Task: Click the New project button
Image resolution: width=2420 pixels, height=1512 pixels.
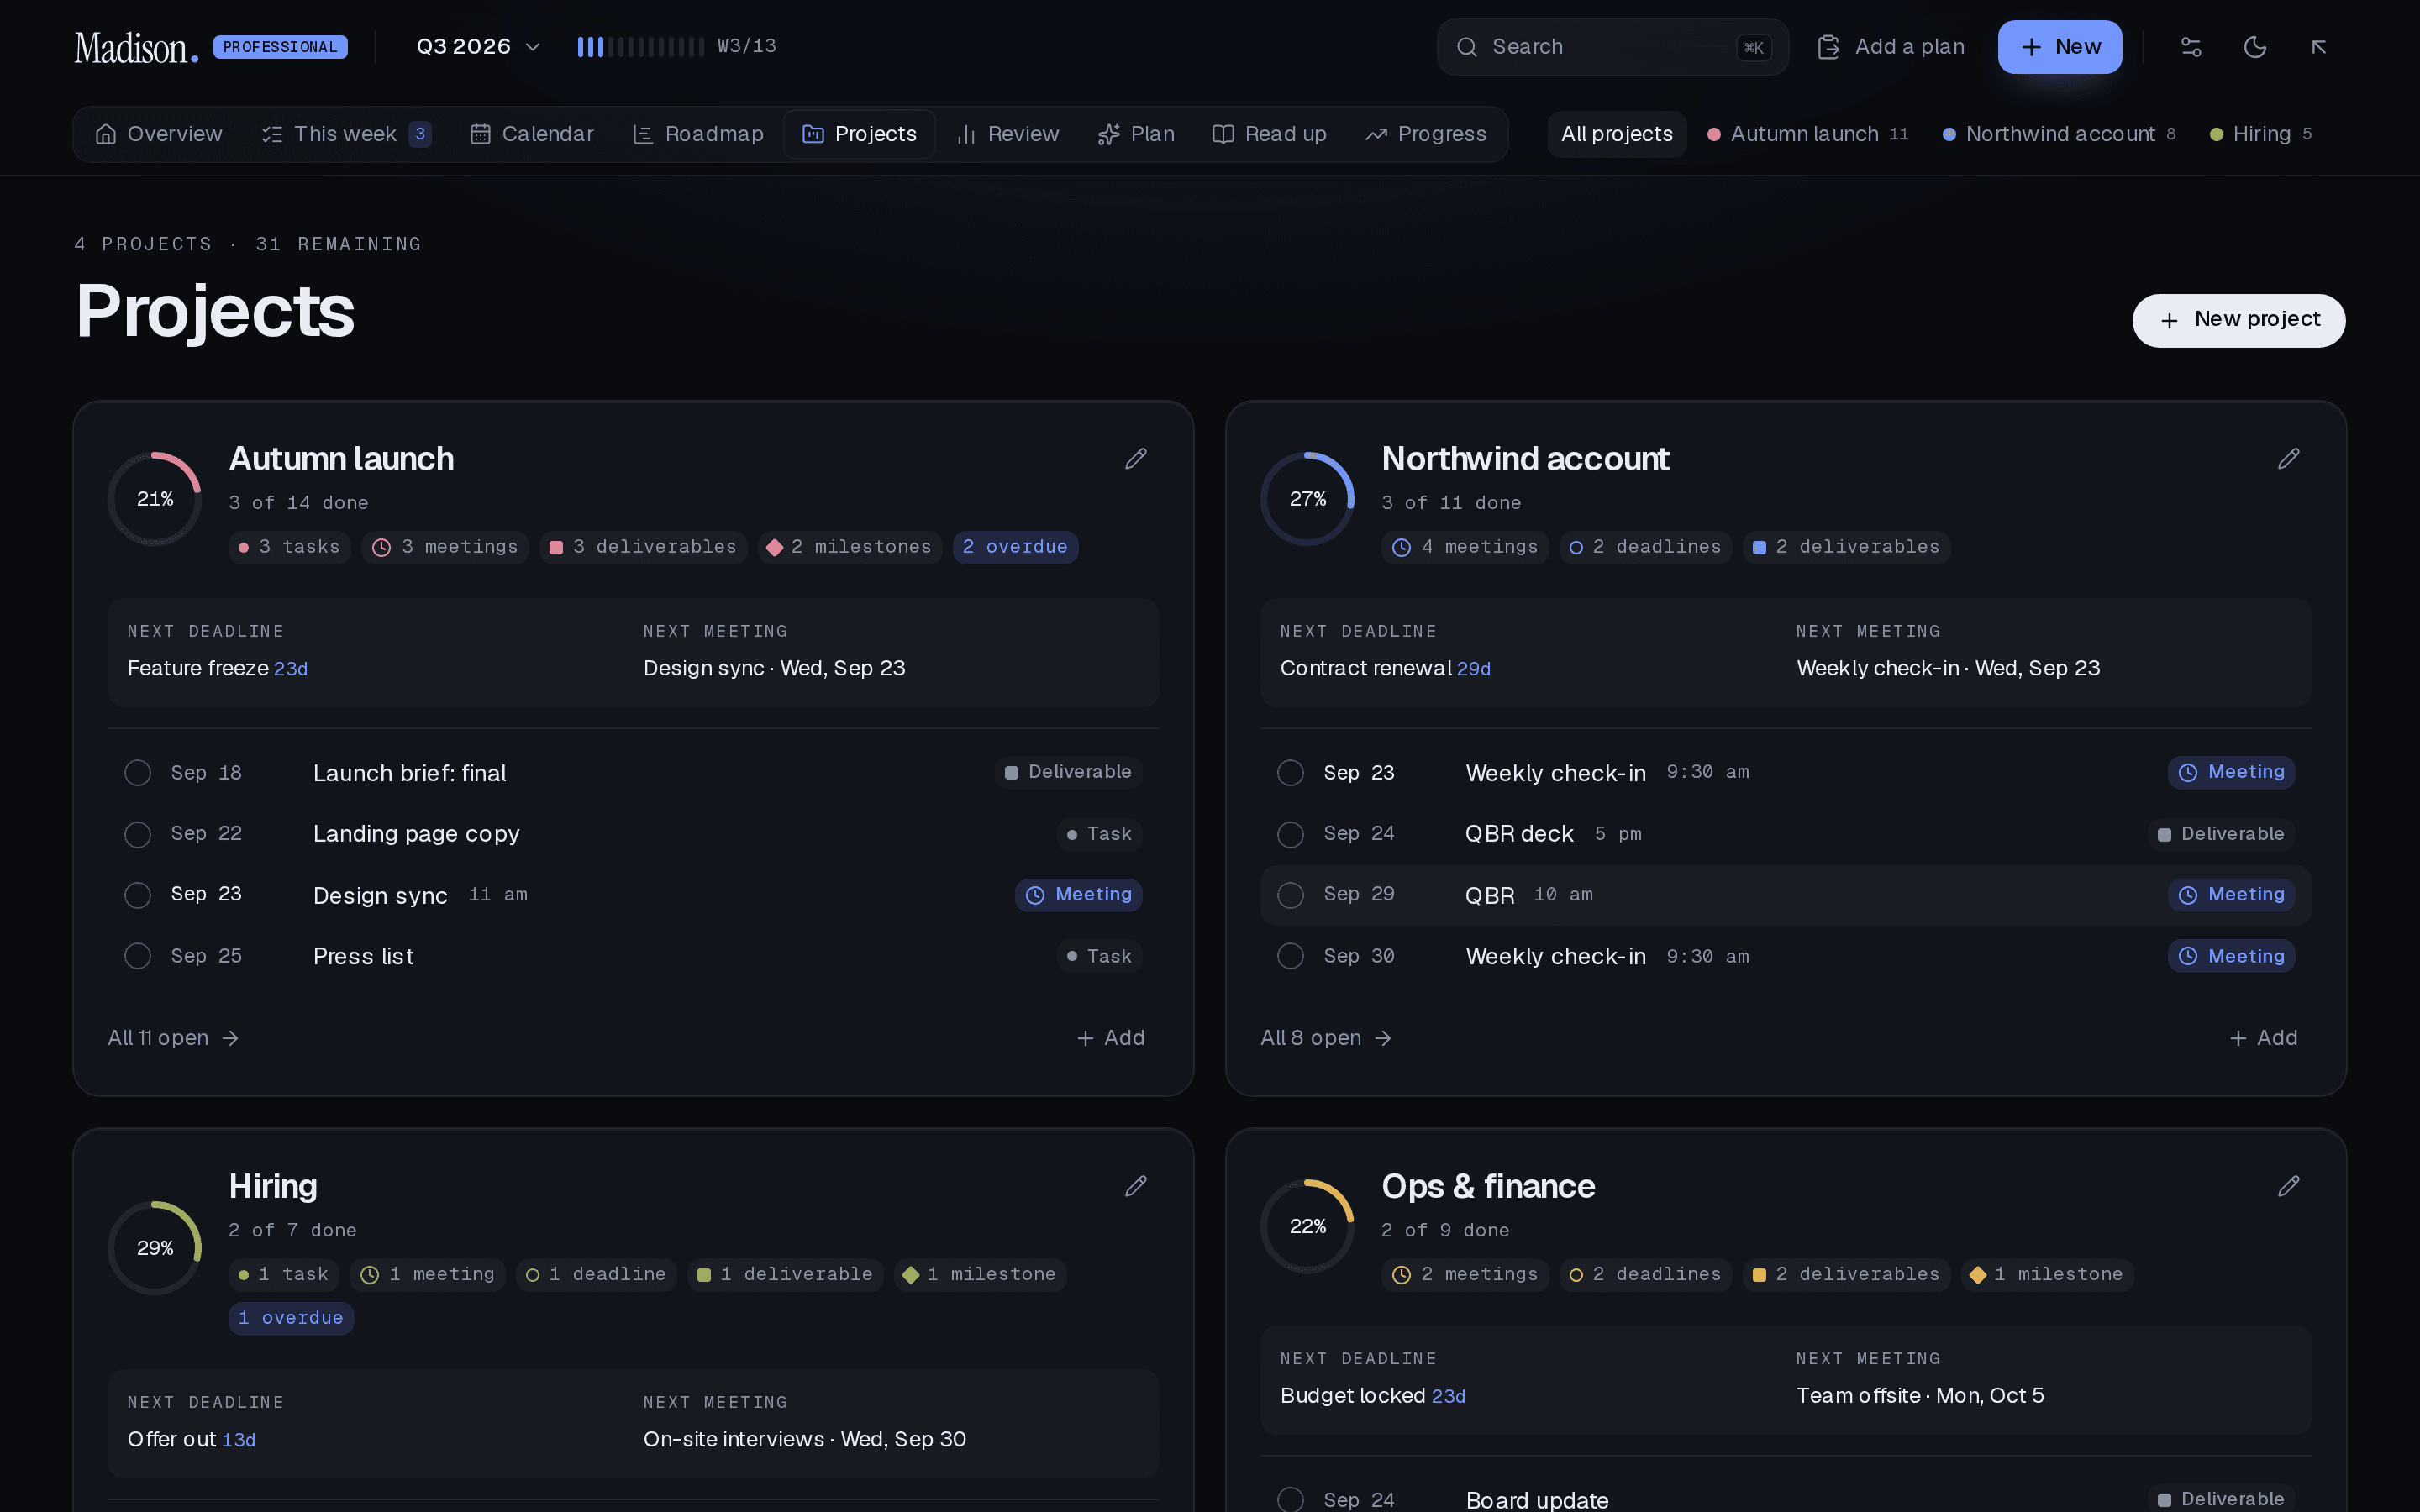Action: click(2239, 320)
